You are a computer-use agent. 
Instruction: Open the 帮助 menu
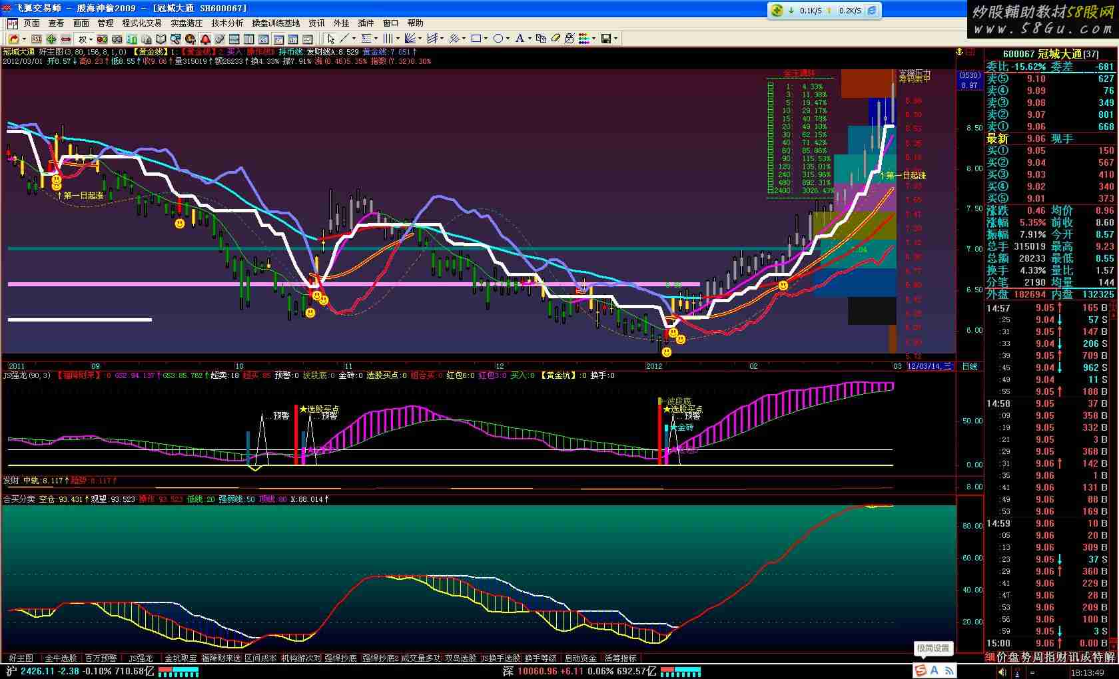pos(415,23)
